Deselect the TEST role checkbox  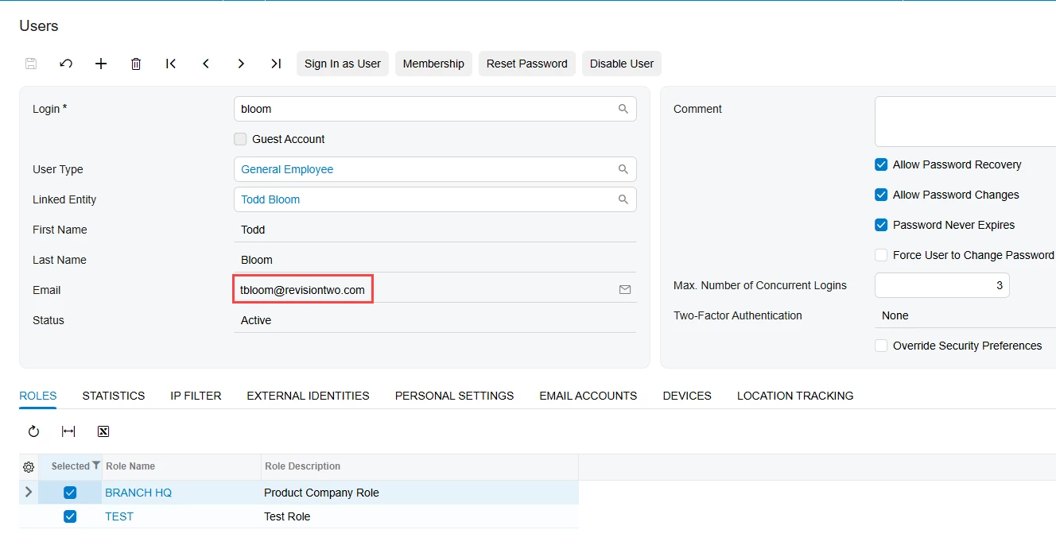[70, 516]
